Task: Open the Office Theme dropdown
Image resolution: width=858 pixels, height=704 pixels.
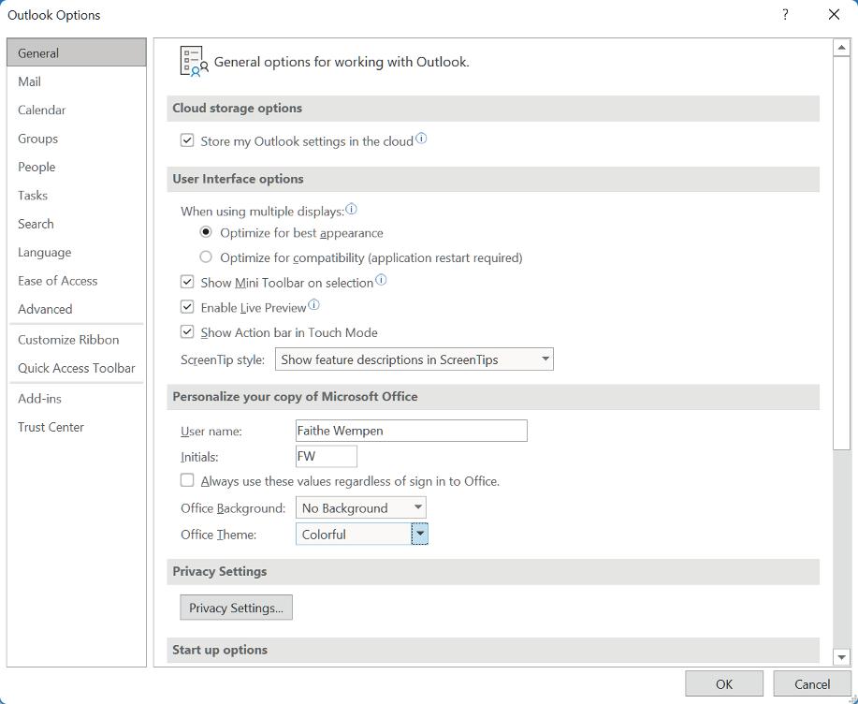Action: [x=420, y=535]
